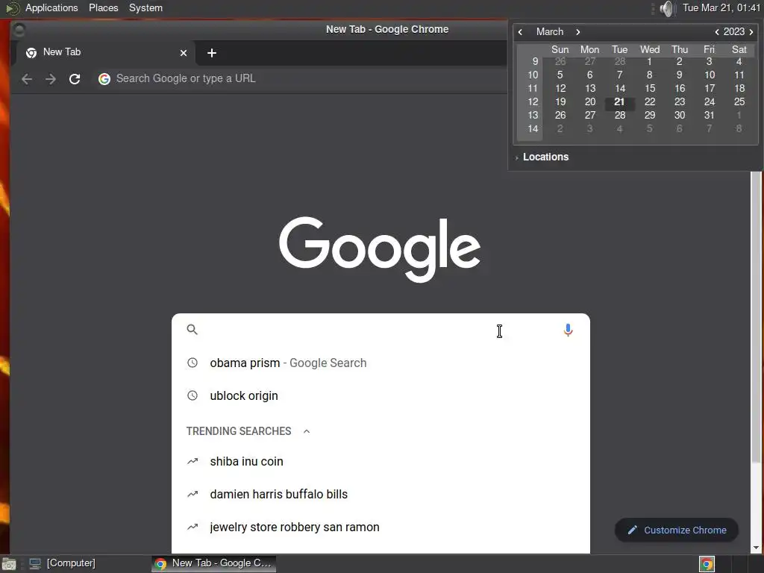The width and height of the screenshot is (764, 573).
Task: Select March 31 in the calendar
Action: click(x=710, y=116)
